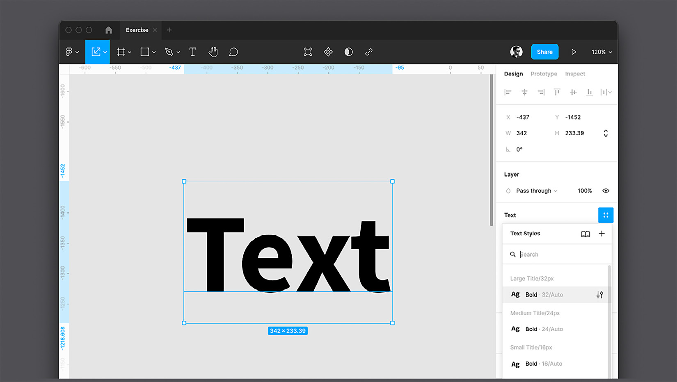
Task: Open the text styles library book icon
Action: coord(586,234)
